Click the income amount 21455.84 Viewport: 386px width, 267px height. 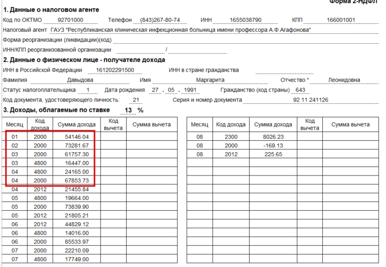pos(77,189)
